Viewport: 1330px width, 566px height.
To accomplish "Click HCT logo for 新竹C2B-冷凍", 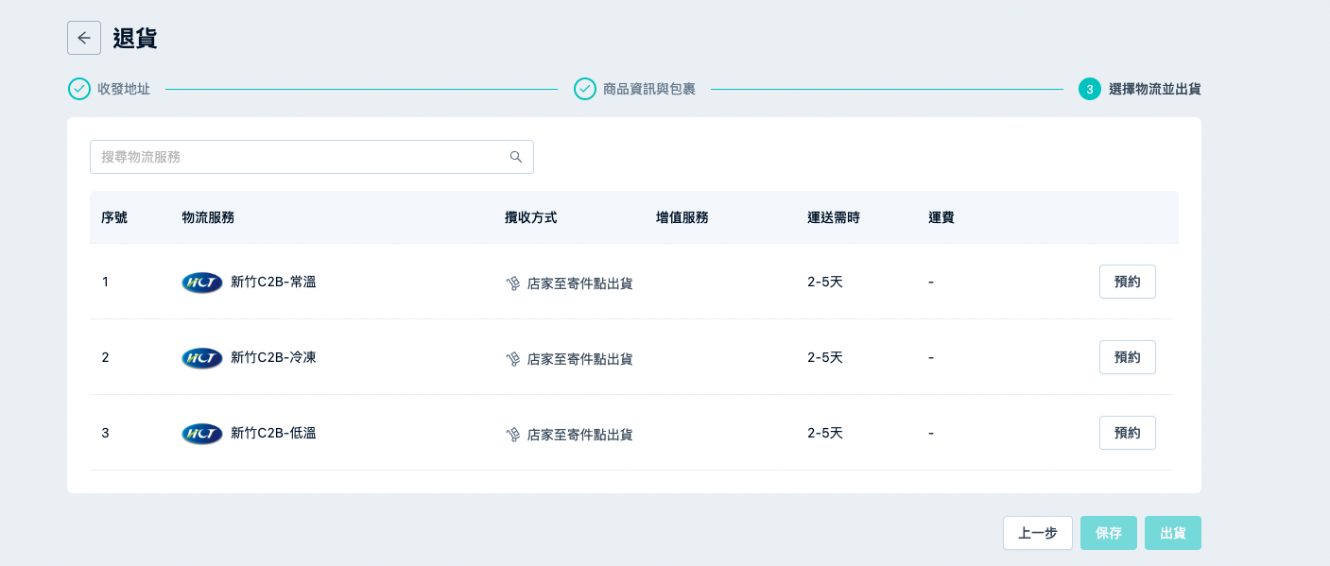I will pos(202,358).
